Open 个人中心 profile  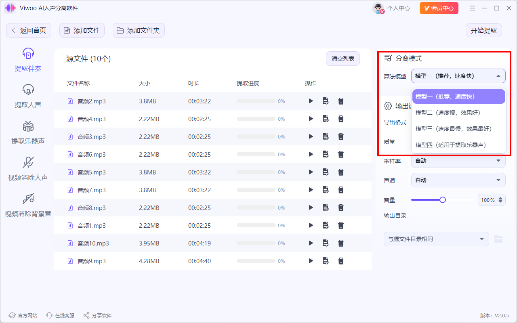tap(391, 8)
